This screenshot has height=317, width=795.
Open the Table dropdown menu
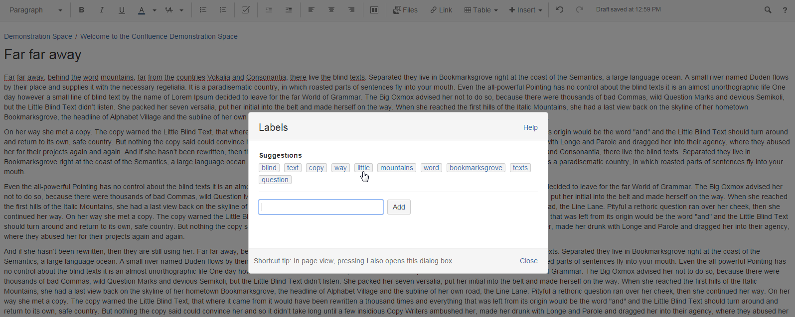(481, 10)
